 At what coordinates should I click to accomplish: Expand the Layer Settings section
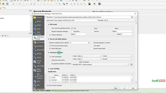pyautogui.click(x=49, y=69)
